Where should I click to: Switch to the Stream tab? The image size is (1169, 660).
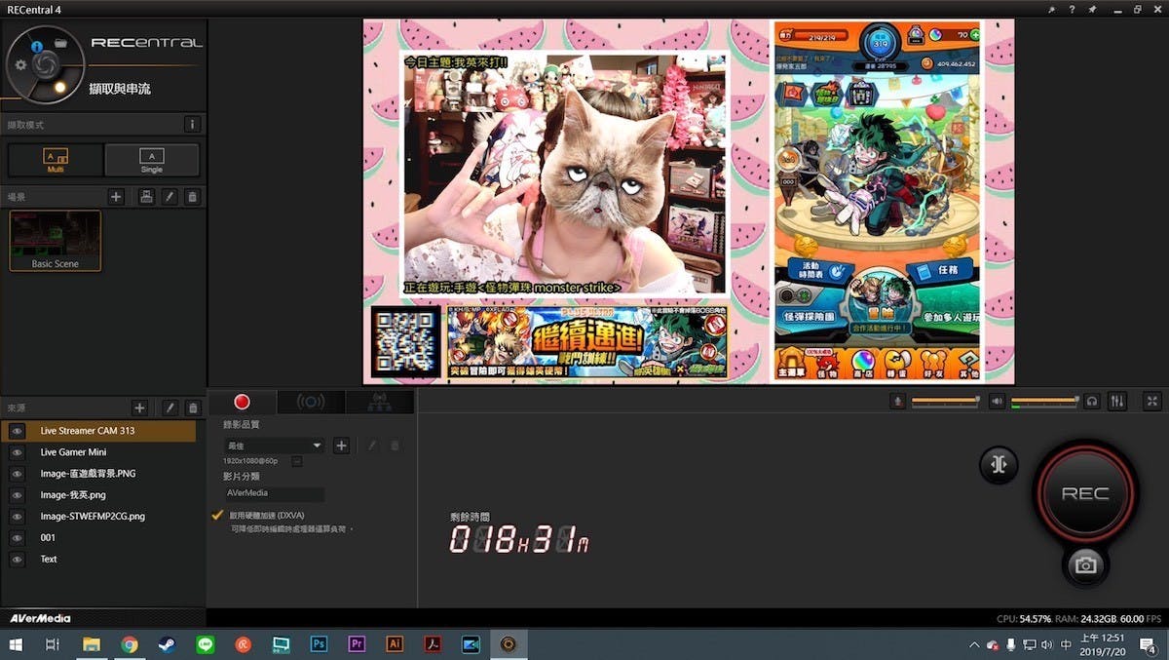click(x=311, y=402)
